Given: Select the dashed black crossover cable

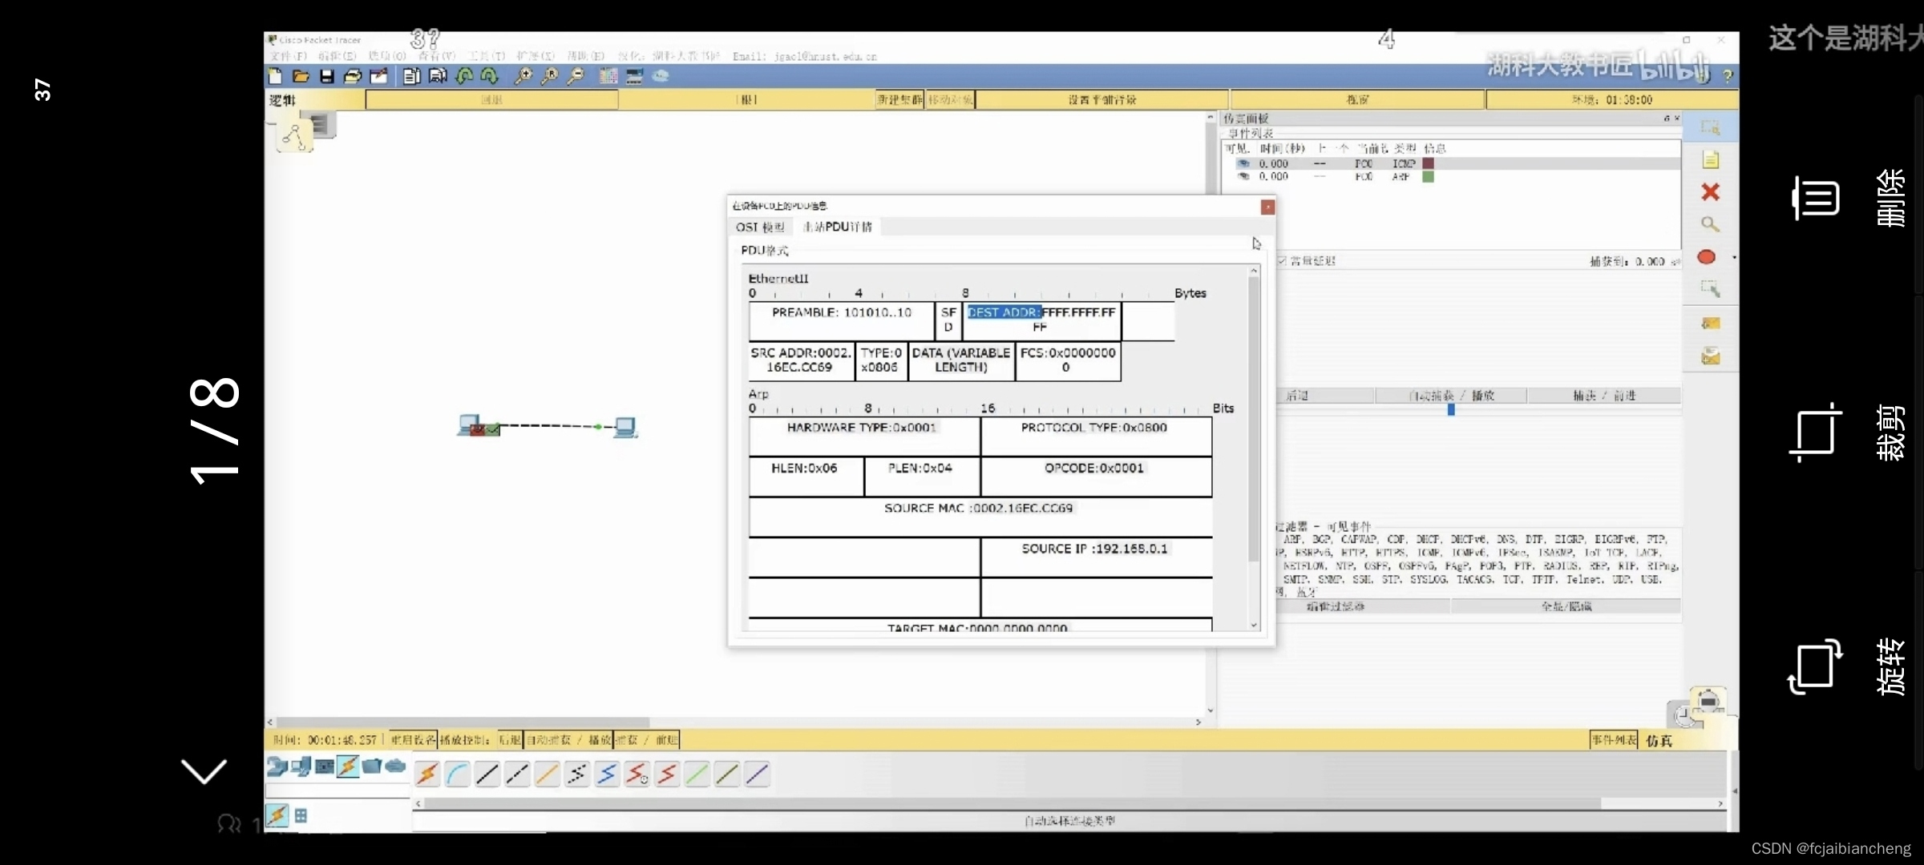Looking at the screenshot, I should coord(517,774).
